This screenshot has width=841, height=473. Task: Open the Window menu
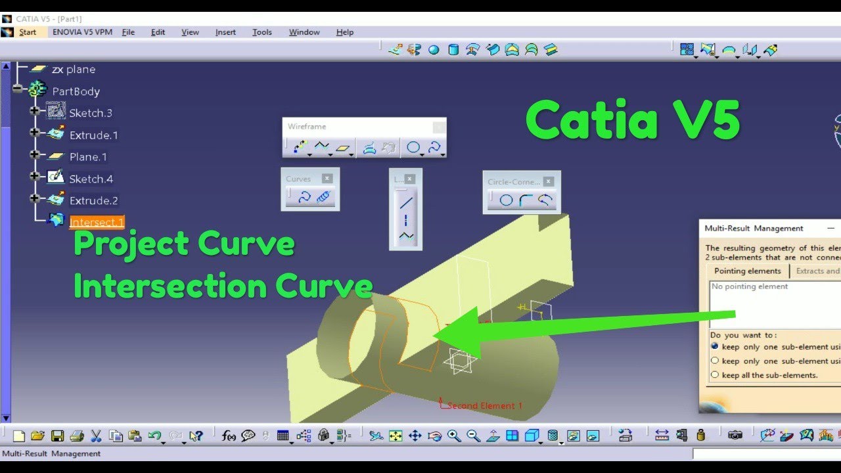[x=304, y=32]
